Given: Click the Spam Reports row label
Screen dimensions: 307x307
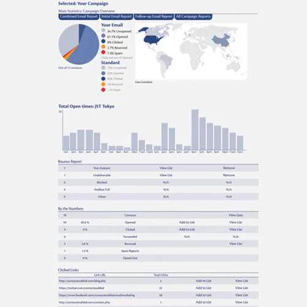Looking at the screenshot, I should point(130,251).
